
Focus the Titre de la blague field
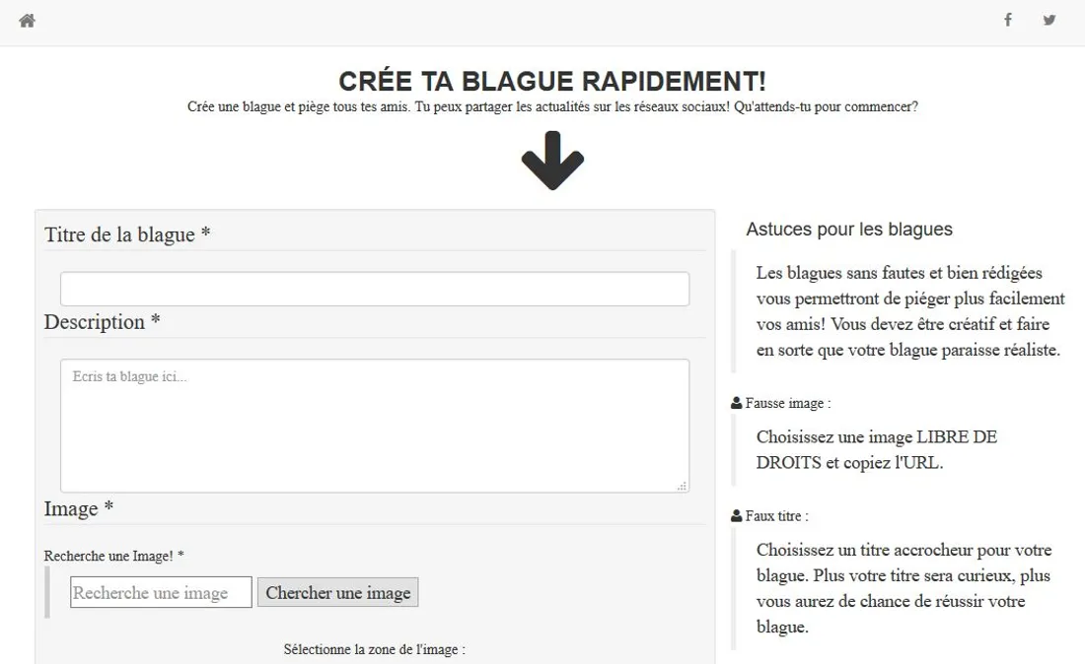tap(375, 289)
